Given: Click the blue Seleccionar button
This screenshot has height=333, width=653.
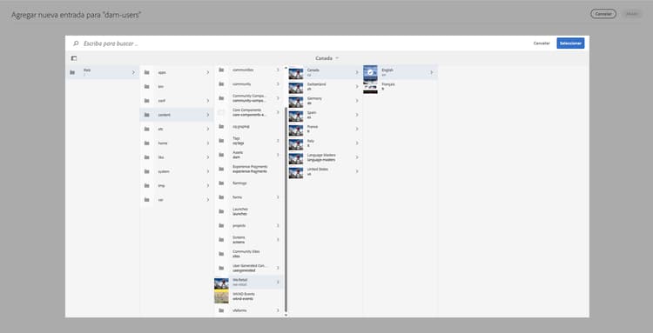Looking at the screenshot, I should click(x=570, y=43).
